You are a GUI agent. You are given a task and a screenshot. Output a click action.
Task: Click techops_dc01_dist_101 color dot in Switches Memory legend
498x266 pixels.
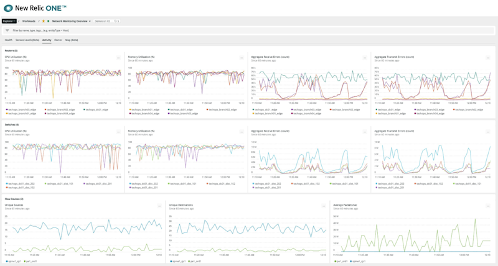(x=169, y=183)
